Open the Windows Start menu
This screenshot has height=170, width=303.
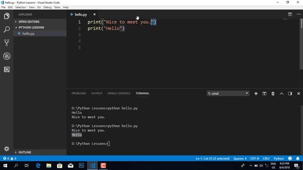pyautogui.click(x=5, y=166)
